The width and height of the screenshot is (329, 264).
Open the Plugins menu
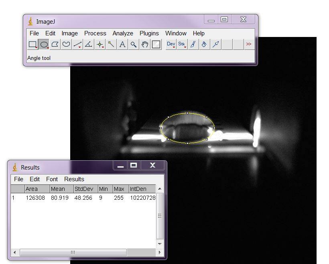[x=149, y=33]
